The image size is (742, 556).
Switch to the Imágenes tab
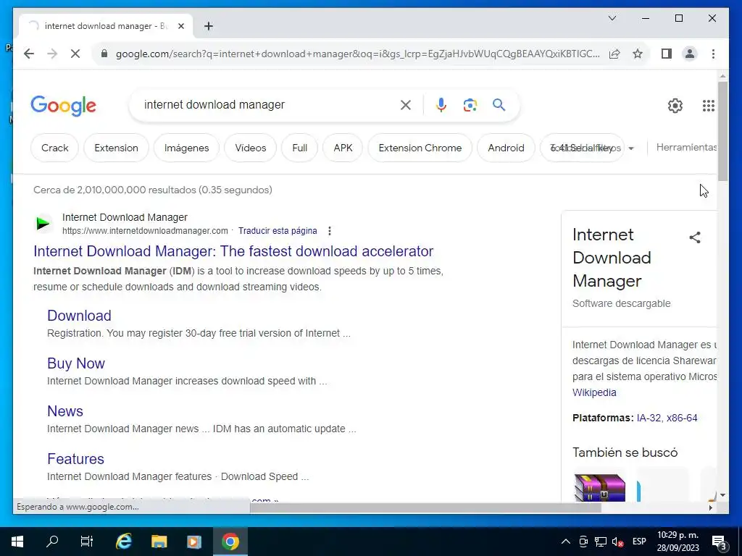tap(186, 148)
